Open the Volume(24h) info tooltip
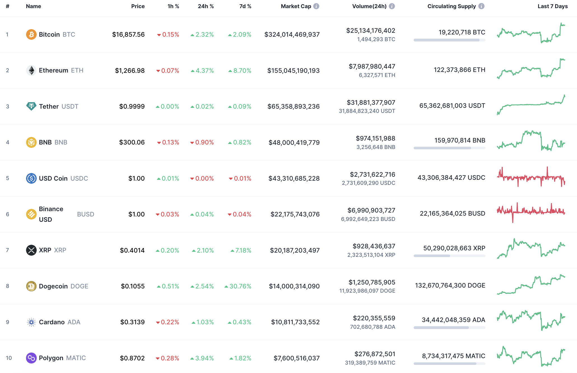 point(392,6)
